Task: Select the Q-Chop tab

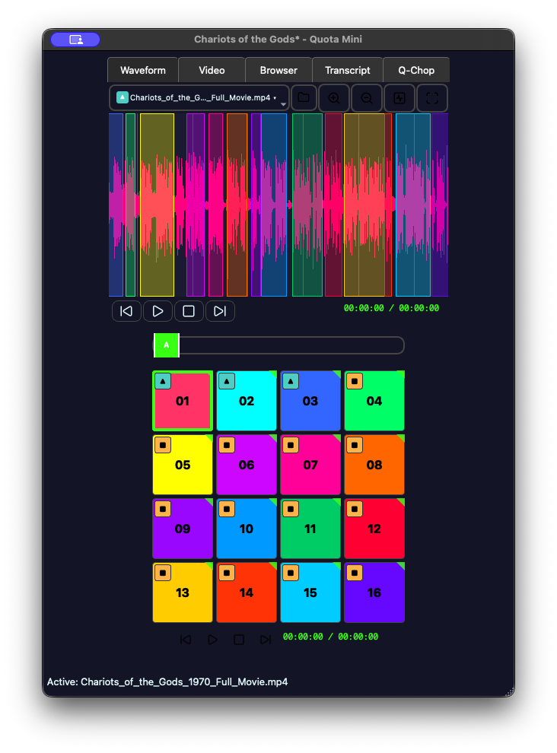Action: coord(416,70)
